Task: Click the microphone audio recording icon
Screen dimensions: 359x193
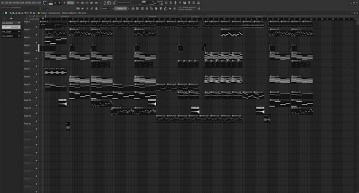Action: pyautogui.click(x=175, y=3)
